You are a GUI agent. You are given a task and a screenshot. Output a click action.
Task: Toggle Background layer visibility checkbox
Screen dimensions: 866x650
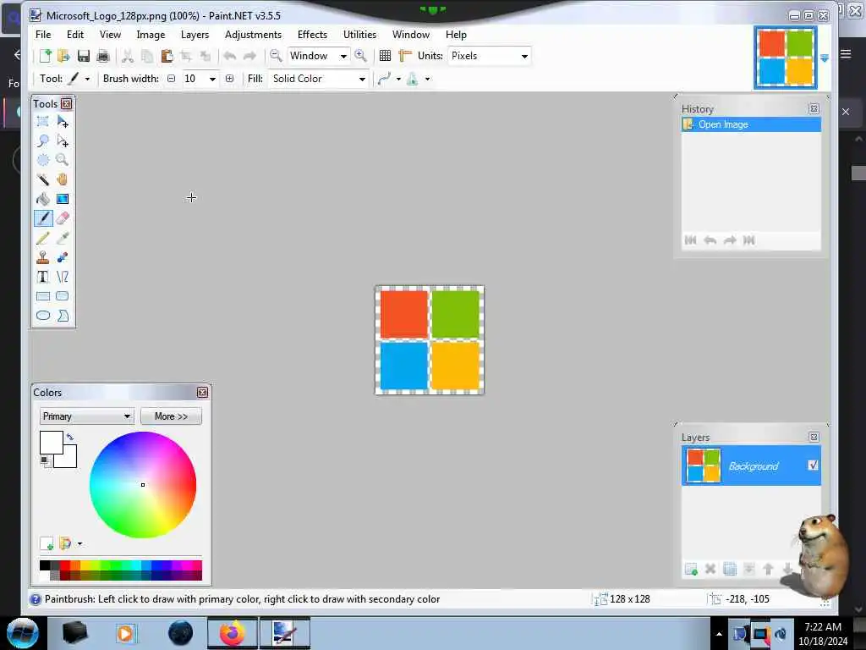pos(813,465)
